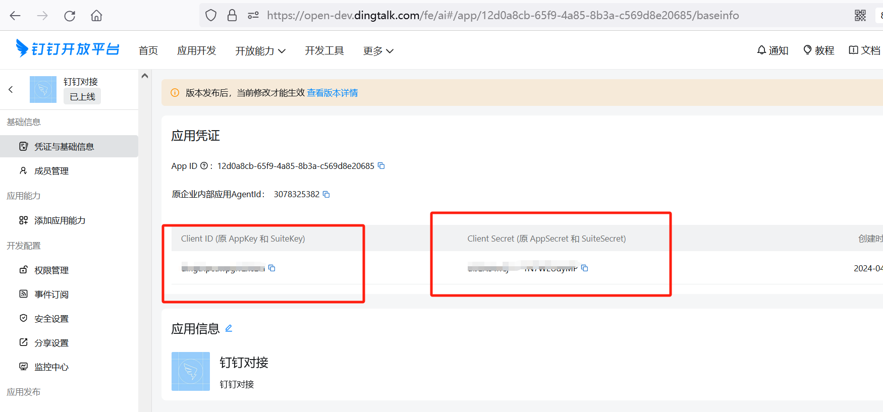Click the padlock site security icon
The height and width of the screenshot is (412, 883).
[x=232, y=16]
